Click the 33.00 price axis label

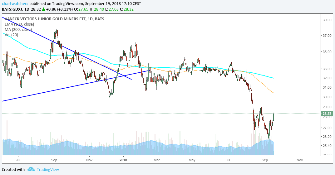[x=327, y=69]
